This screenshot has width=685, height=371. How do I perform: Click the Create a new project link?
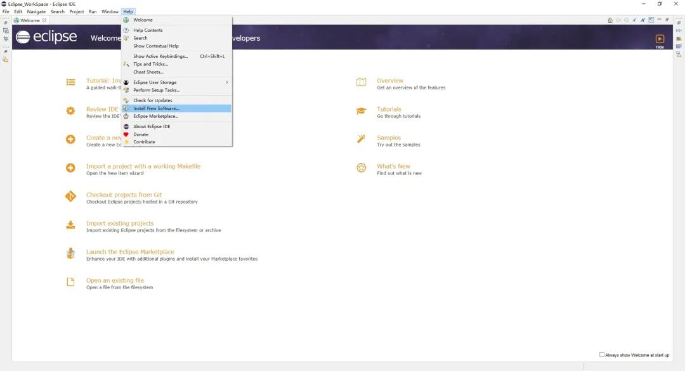103,138
